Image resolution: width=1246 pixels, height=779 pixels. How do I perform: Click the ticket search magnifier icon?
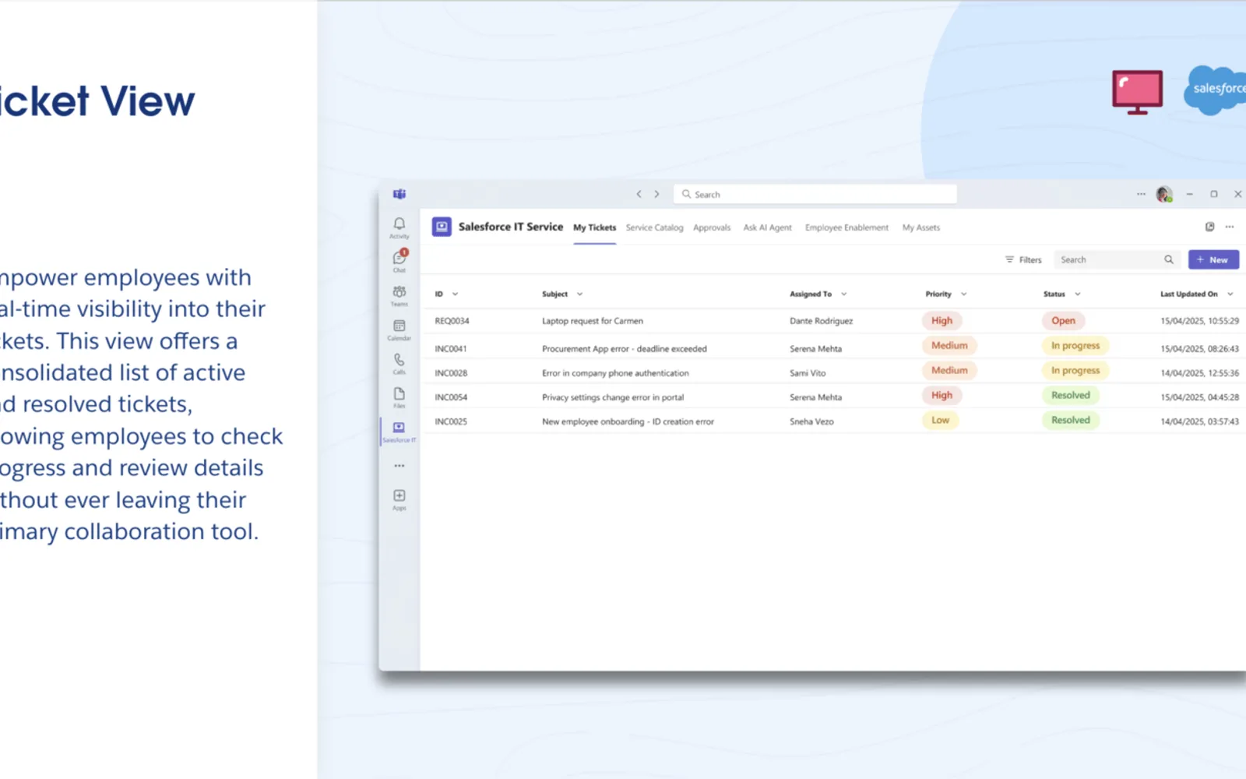tap(1169, 259)
